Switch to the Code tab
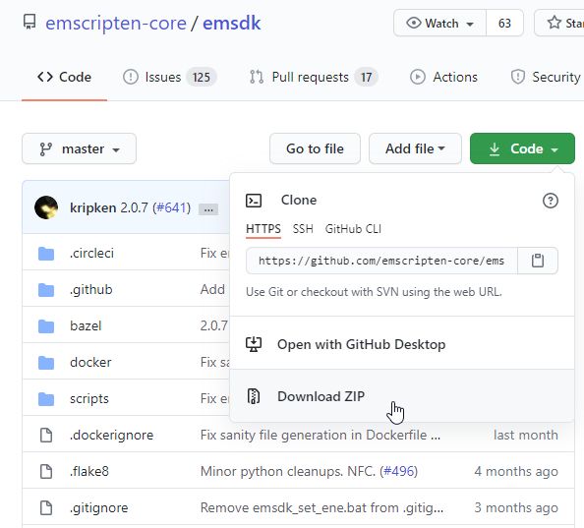The image size is (584, 528). (64, 77)
